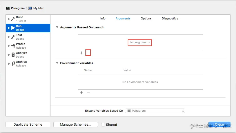Switch to the Arguments tab
The height and width of the screenshot is (133, 236).
[123, 18]
